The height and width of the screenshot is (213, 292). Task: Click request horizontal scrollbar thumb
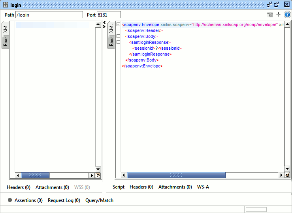[35, 175]
